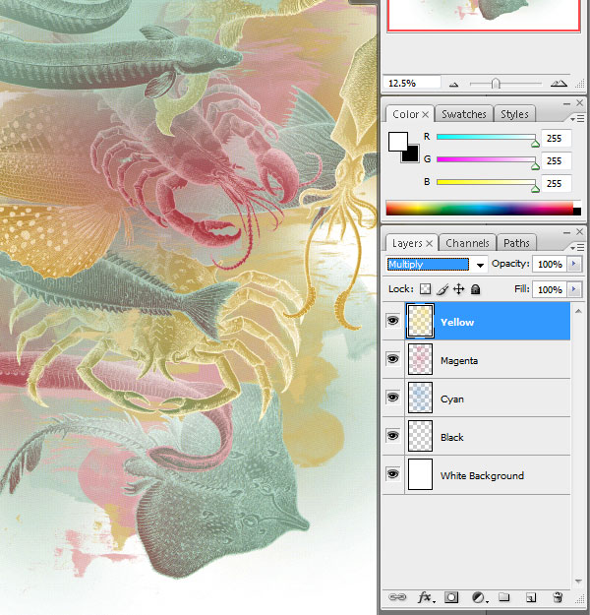Open the layer style fx menu
The height and width of the screenshot is (615, 590).
pyautogui.click(x=426, y=597)
